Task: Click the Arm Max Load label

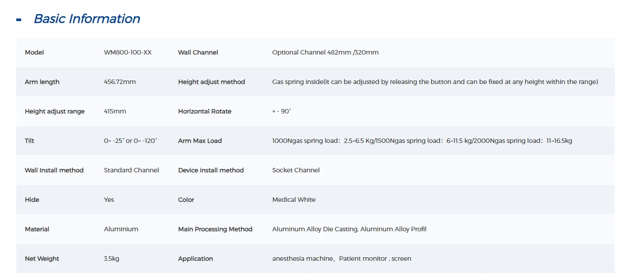Action: (200, 141)
